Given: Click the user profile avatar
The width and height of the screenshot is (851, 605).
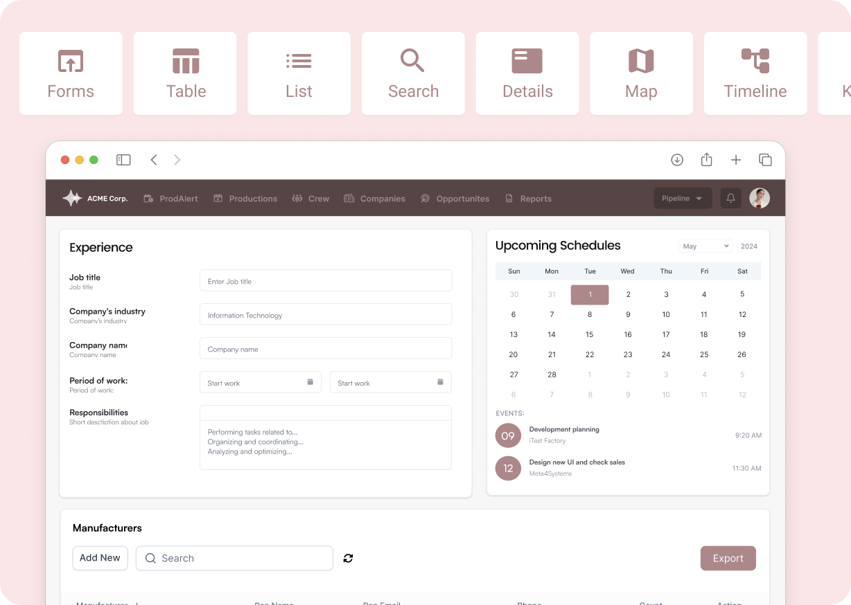Looking at the screenshot, I should point(760,199).
